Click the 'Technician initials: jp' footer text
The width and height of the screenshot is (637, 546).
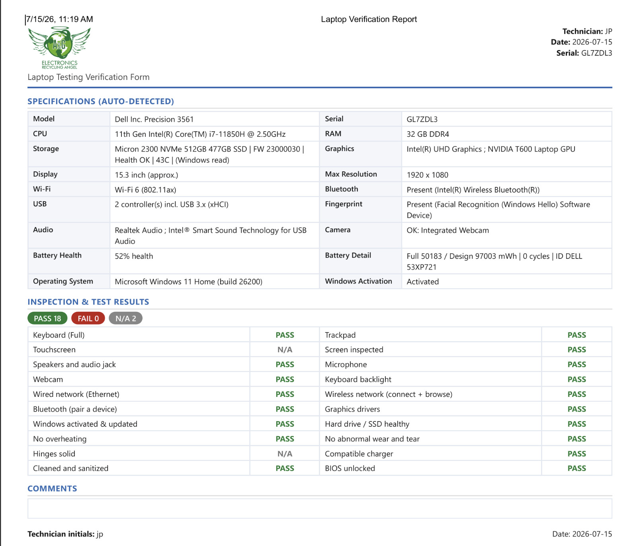click(65, 534)
